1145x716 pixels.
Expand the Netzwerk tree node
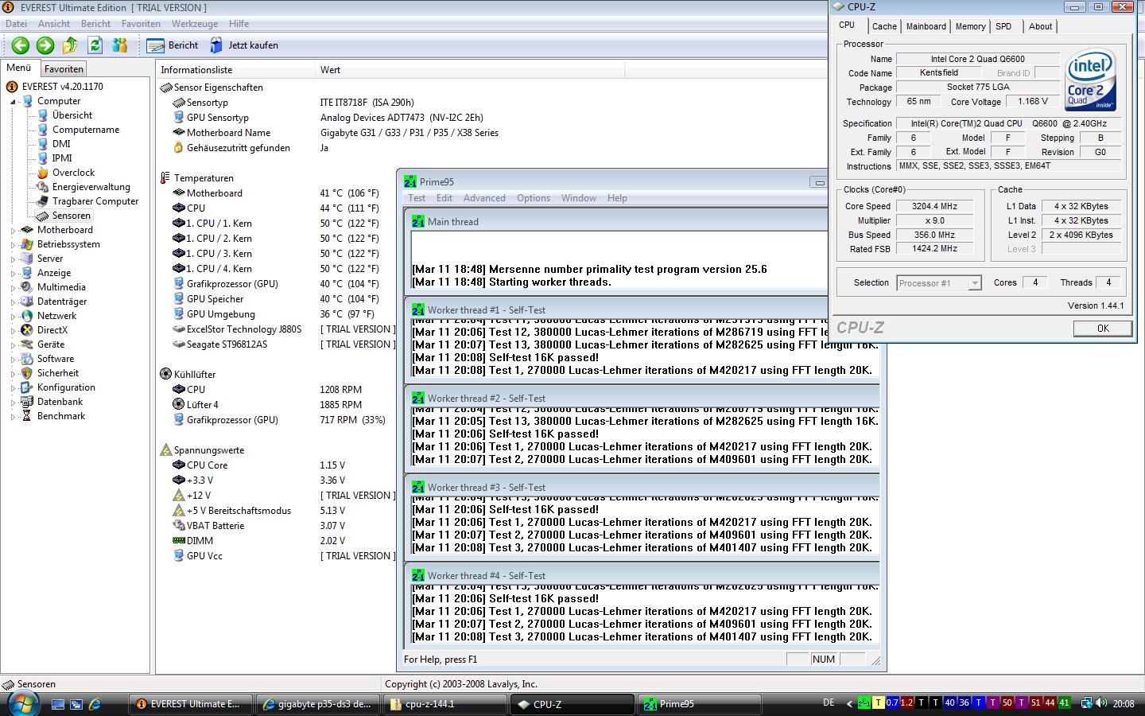(13, 317)
